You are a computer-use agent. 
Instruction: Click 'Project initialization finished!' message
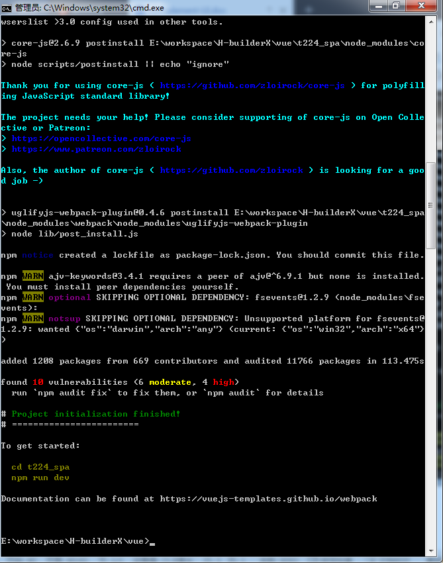[x=96, y=414]
